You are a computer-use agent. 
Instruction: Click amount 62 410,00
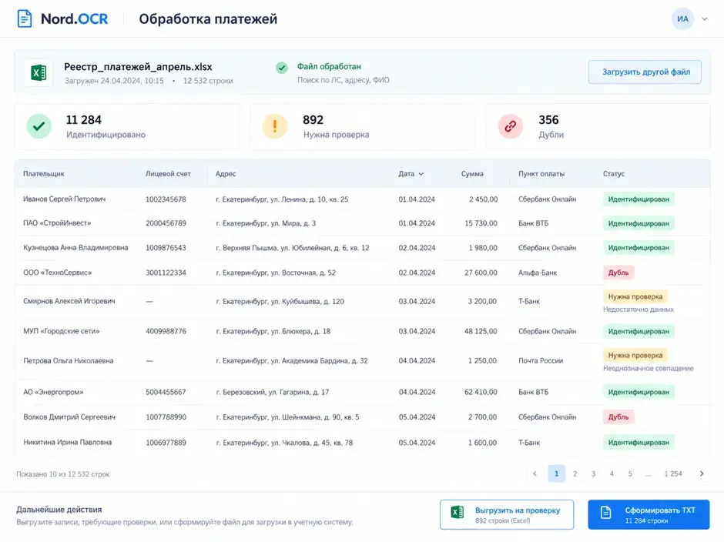[481, 392]
